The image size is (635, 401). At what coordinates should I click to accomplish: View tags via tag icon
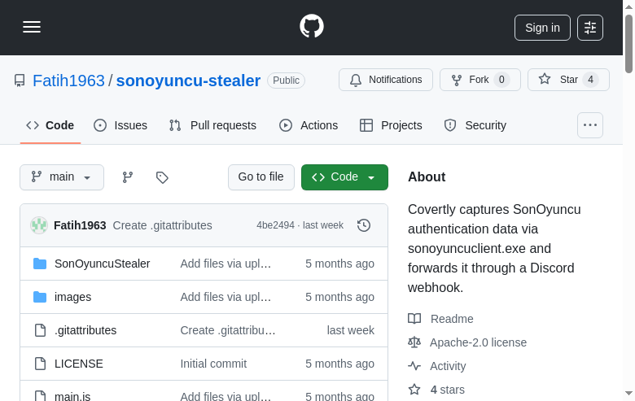click(162, 177)
